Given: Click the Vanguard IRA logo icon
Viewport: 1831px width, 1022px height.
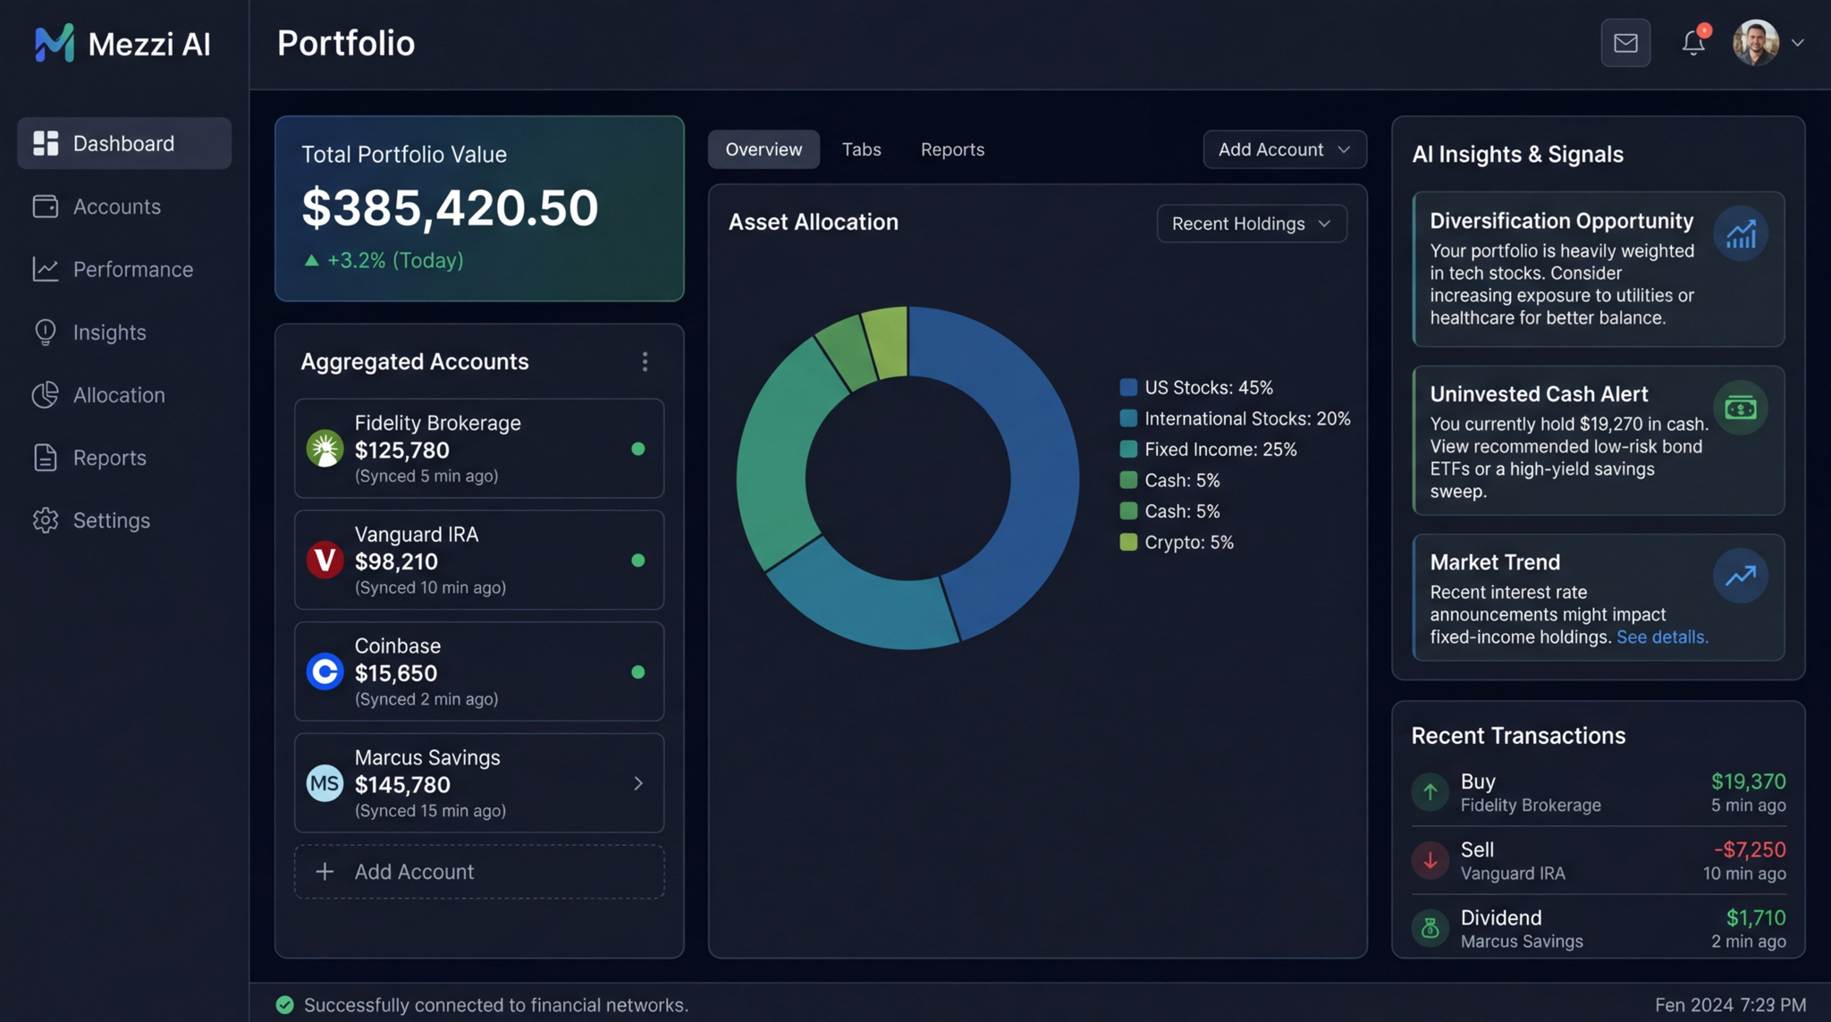Looking at the screenshot, I should point(325,561).
